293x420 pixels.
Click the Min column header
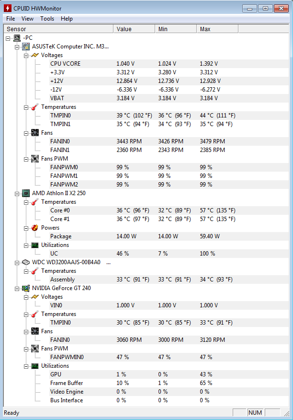[176, 29]
